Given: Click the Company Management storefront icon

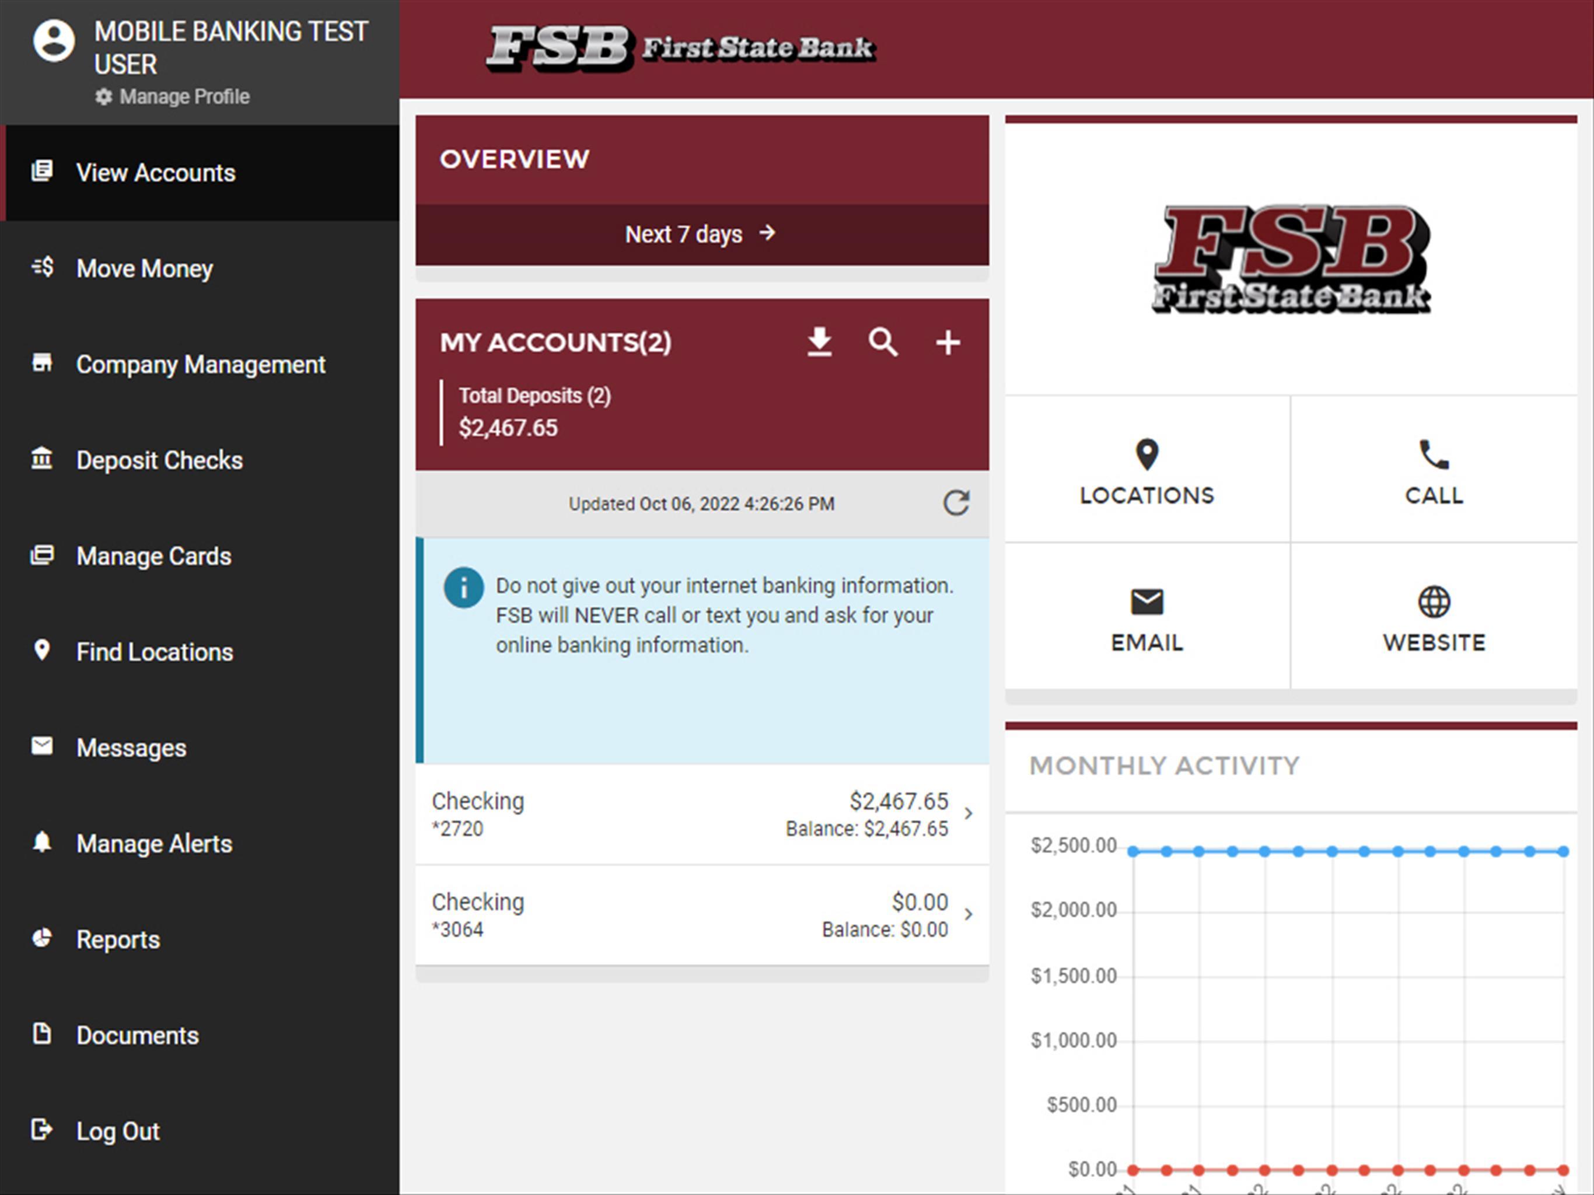Looking at the screenshot, I should 42,362.
